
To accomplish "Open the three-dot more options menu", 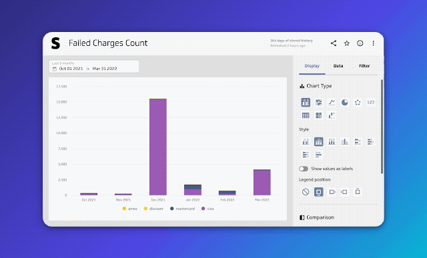I will [x=374, y=43].
